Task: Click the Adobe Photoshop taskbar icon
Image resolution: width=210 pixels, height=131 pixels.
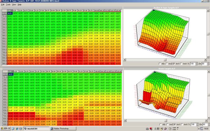Action: coord(52,129)
